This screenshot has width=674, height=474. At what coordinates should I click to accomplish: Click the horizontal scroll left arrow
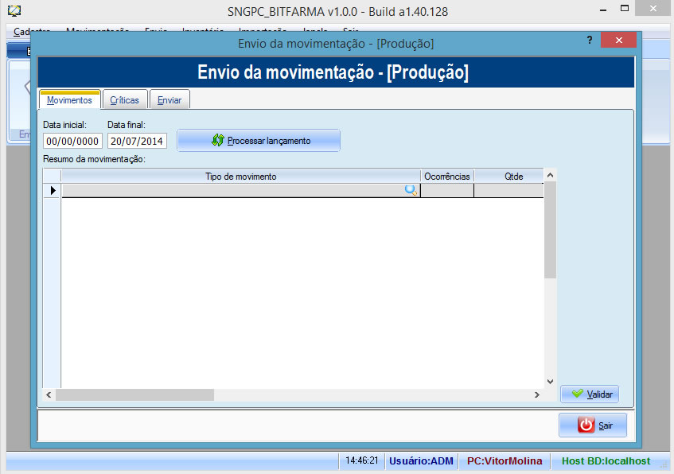coord(49,395)
